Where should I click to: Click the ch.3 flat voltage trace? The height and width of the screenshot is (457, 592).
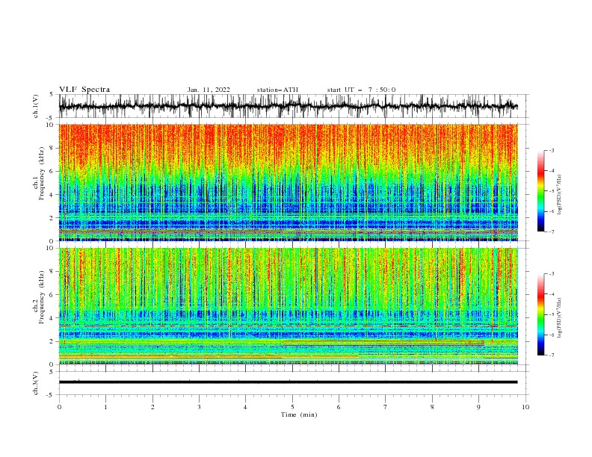click(288, 382)
